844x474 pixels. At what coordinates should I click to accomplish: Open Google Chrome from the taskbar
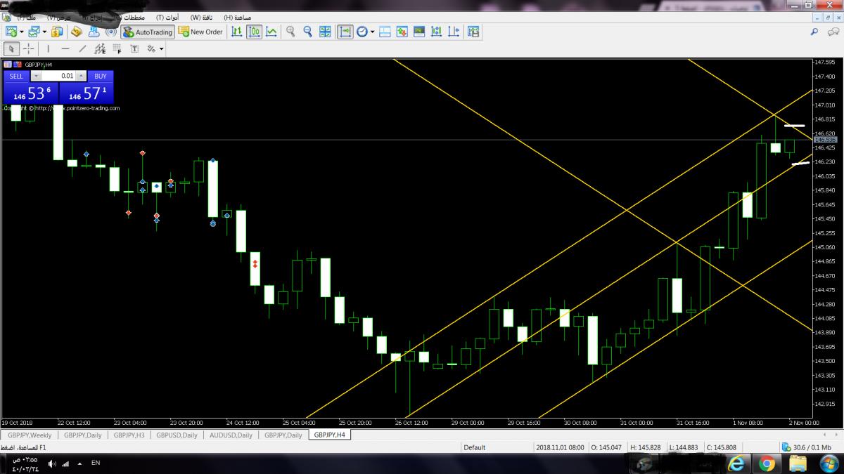[x=767, y=463]
